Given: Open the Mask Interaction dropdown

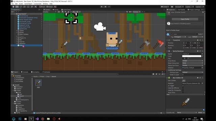Looking at the screenshot, I should pos(193,63).
